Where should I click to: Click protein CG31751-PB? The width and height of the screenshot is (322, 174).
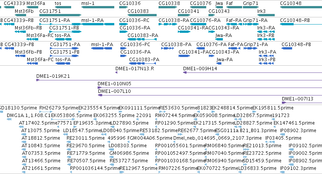(64, 56)
